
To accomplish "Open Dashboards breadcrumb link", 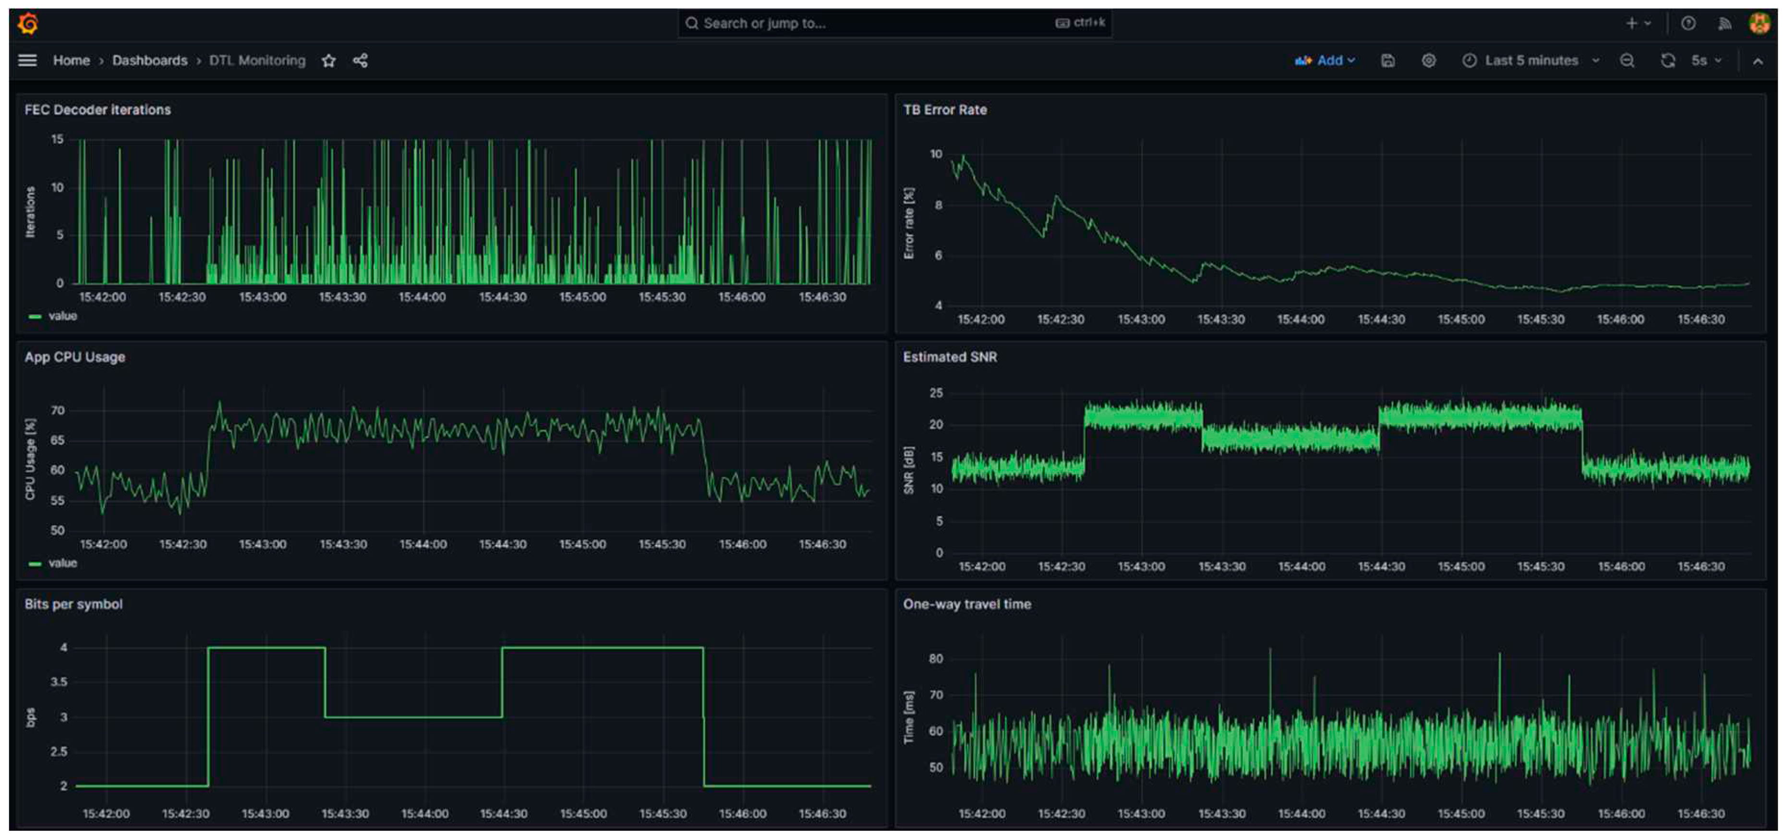I will click(x=150, y=61).
